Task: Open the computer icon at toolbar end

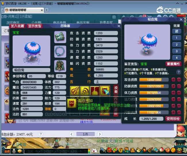Action: tap(185, 150)
